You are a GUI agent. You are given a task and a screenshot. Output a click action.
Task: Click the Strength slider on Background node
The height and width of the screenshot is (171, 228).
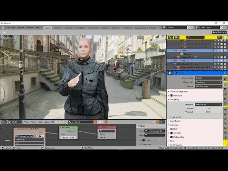[x=68, y=137]
